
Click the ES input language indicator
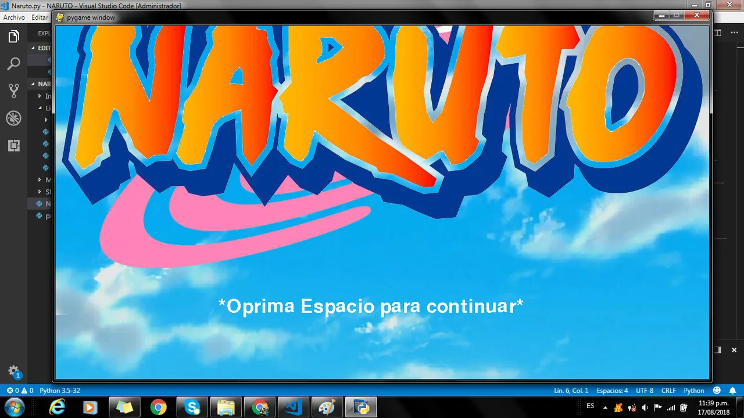(x=591, y=406)
